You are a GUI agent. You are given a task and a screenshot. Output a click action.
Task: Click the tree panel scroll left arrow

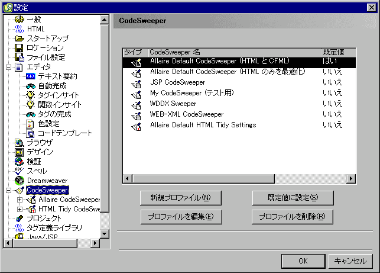coord(8,243)
